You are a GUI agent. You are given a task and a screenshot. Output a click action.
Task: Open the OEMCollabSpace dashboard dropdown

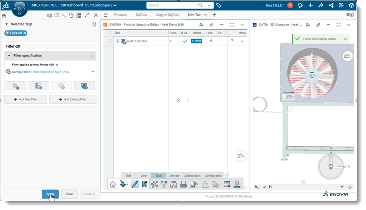coord(115,5)
